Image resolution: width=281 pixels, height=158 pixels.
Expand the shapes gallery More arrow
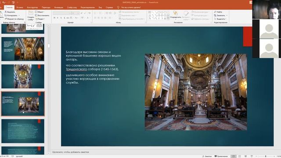pos(168,18)
